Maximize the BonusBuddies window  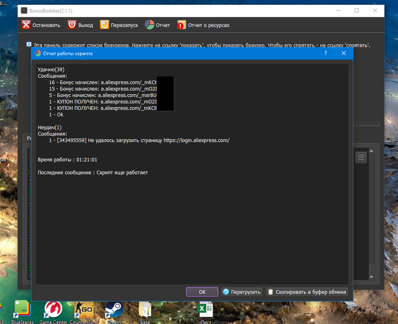click(x=357, y=11)
